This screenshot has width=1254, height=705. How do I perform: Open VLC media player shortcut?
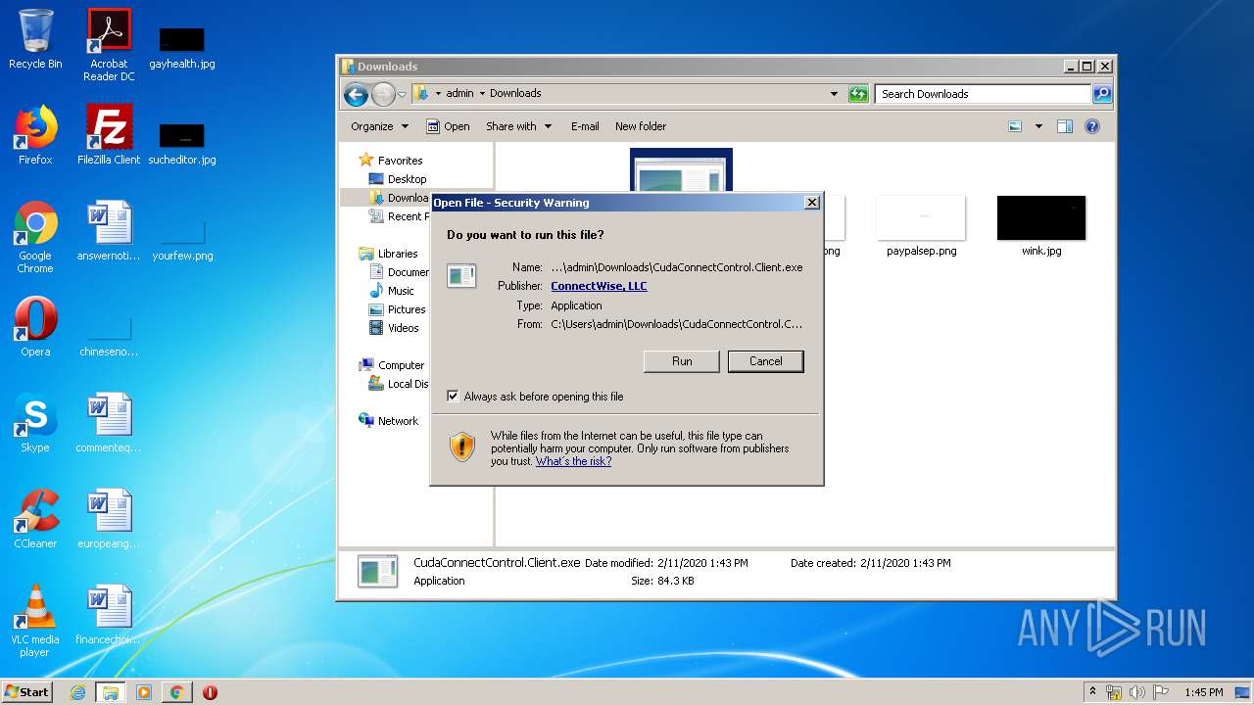click(x=35, y=621)
